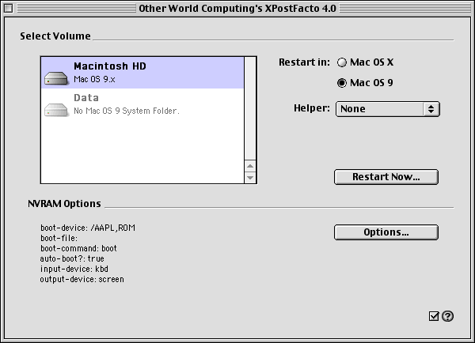This screenshot has width=475, height=343.
Task: Click the 'boot-file:' line
Action: tap(59, 239)
